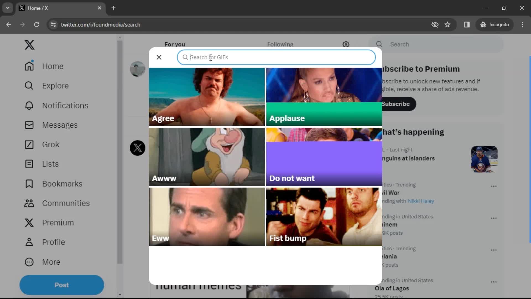Click the X Home logo icon
Image resolution: width=531 pixels, height=299 pixels.
click(29, 44)
